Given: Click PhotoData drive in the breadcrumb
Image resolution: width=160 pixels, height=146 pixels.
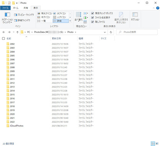Looking at the screenshot, I should [49, 32].
